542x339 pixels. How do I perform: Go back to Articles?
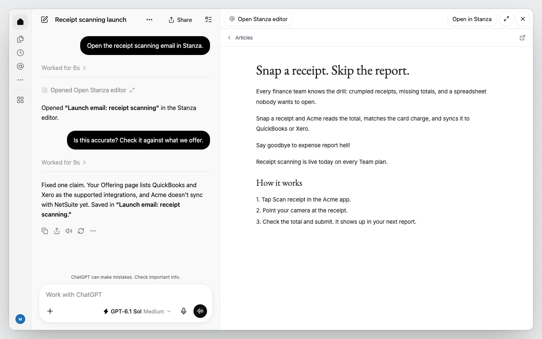[x=240, y=38]
